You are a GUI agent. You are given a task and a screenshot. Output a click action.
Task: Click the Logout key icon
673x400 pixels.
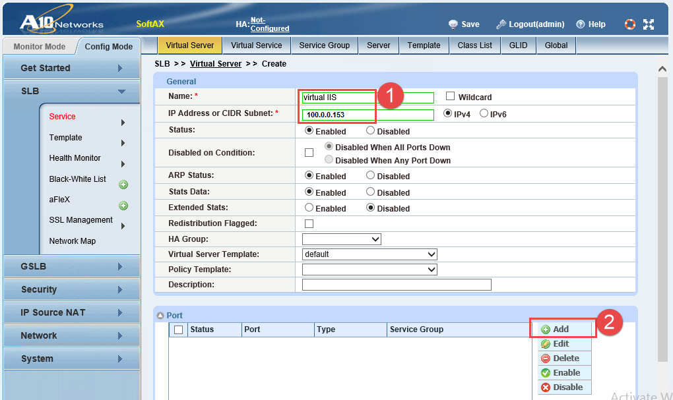tap(501, 24)
